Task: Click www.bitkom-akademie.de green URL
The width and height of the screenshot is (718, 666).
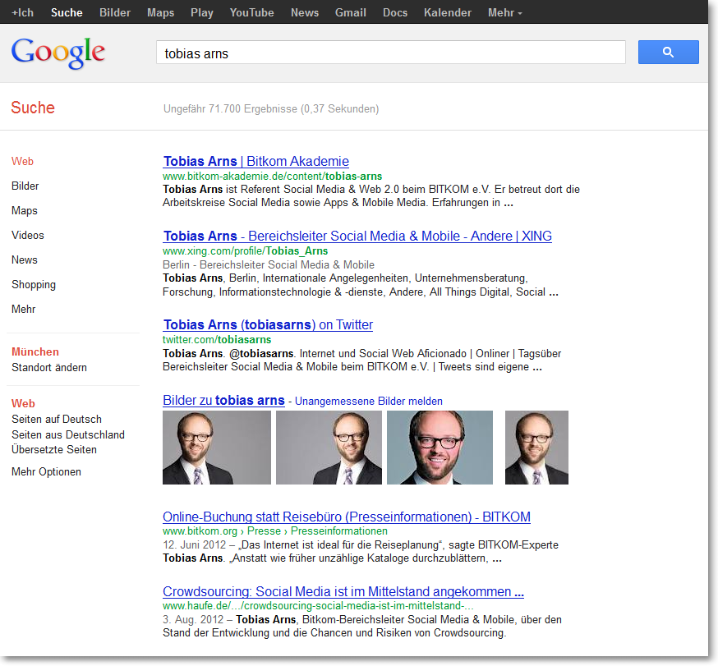Action: (x=273, y=177)
